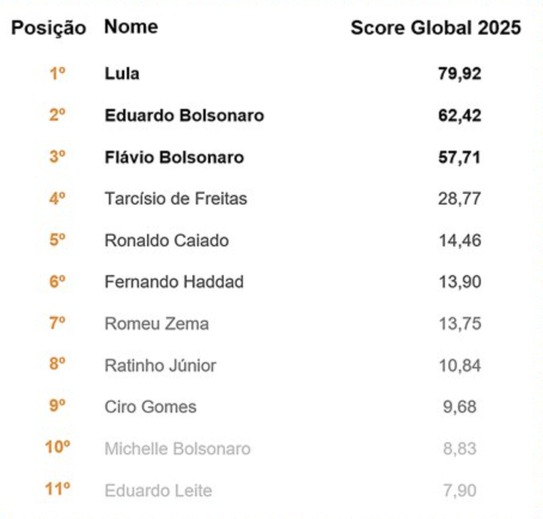Click on Romeu Zema
543x519 pixels.
[157, 323]
